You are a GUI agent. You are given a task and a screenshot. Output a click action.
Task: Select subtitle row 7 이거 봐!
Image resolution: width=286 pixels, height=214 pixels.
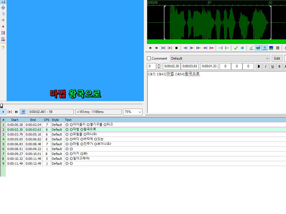[x=143, y=154]
